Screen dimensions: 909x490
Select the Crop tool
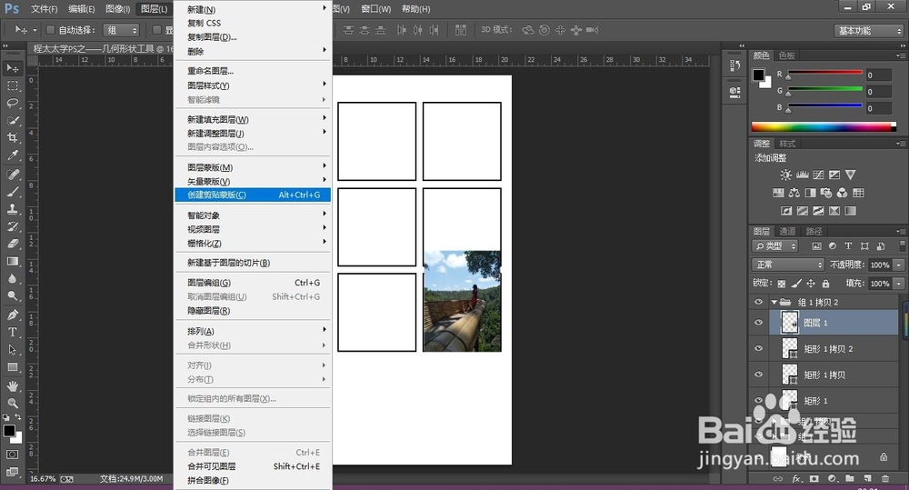pos(12,138)
